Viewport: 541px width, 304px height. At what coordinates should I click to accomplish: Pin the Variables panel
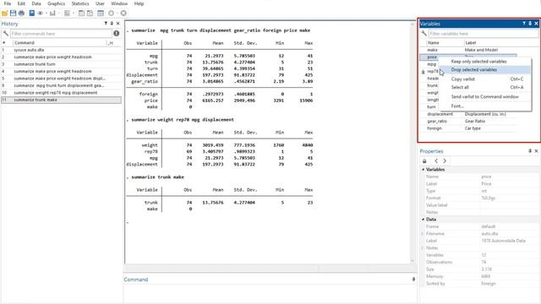pyautogui.click(x=530, y=24)
